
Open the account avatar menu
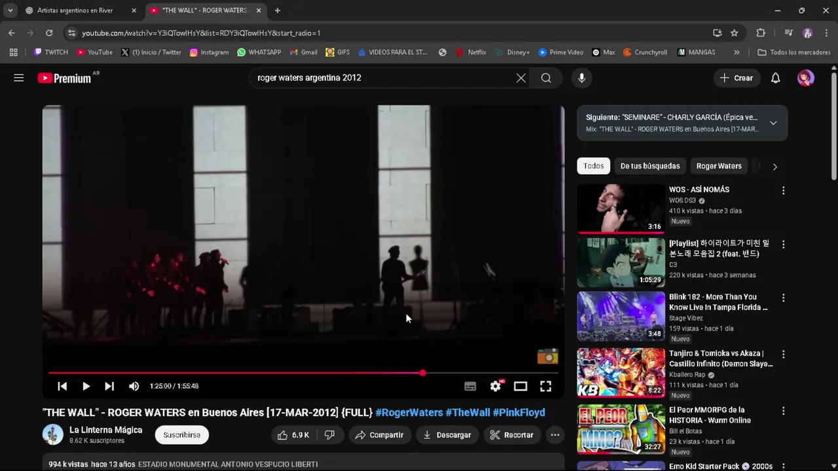806,78
